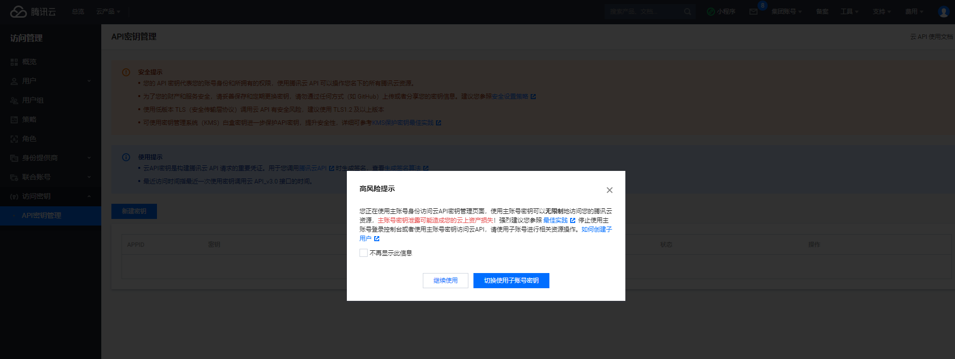955x359 pixels.
Task: Open the 云 API 使用文档 link
Action: coord(932,37)
